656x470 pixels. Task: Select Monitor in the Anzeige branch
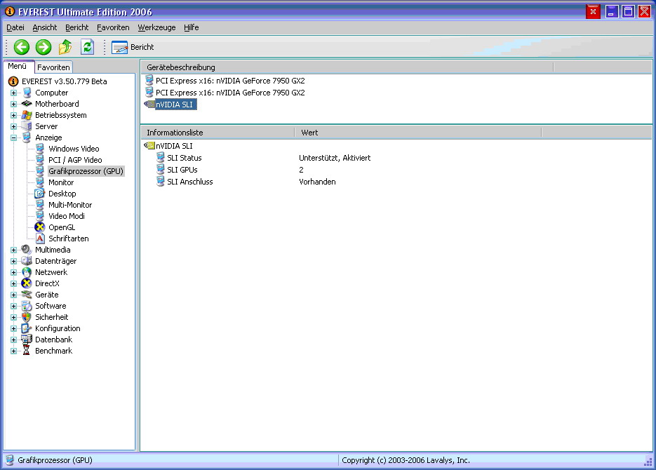click(x=61, y=182)
